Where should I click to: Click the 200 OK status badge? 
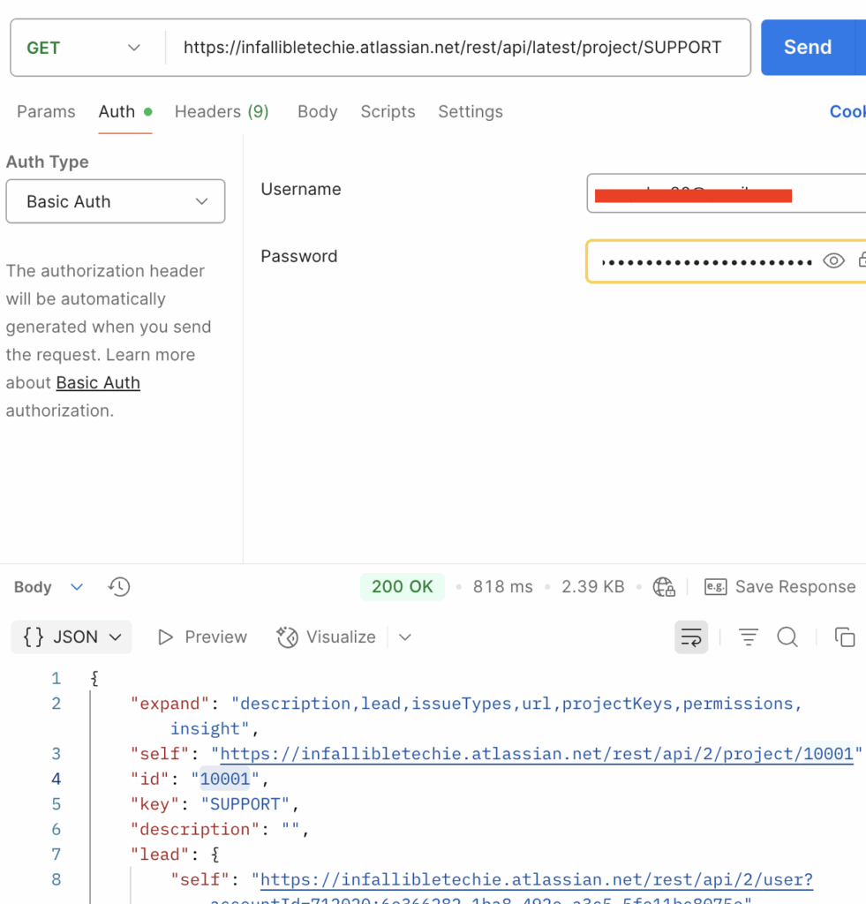click(402, 587)
